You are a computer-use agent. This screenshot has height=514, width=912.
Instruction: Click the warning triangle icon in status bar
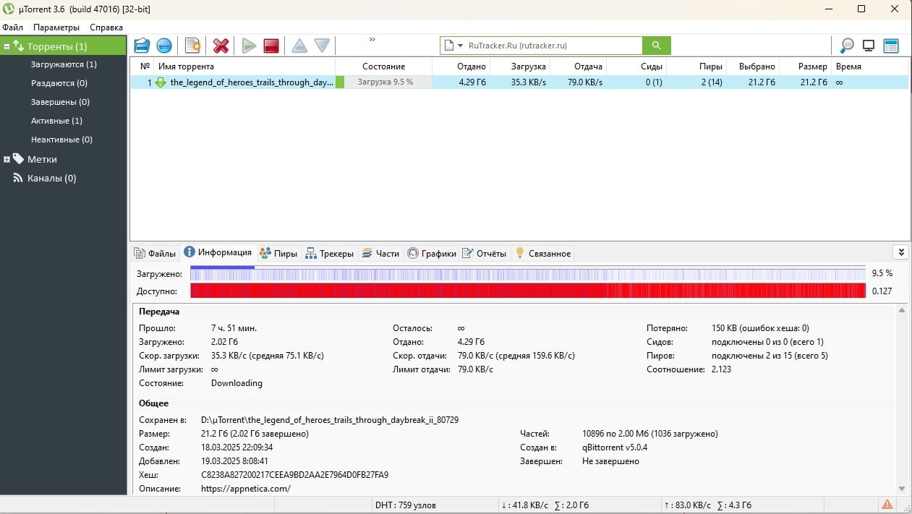pos(887,505)
